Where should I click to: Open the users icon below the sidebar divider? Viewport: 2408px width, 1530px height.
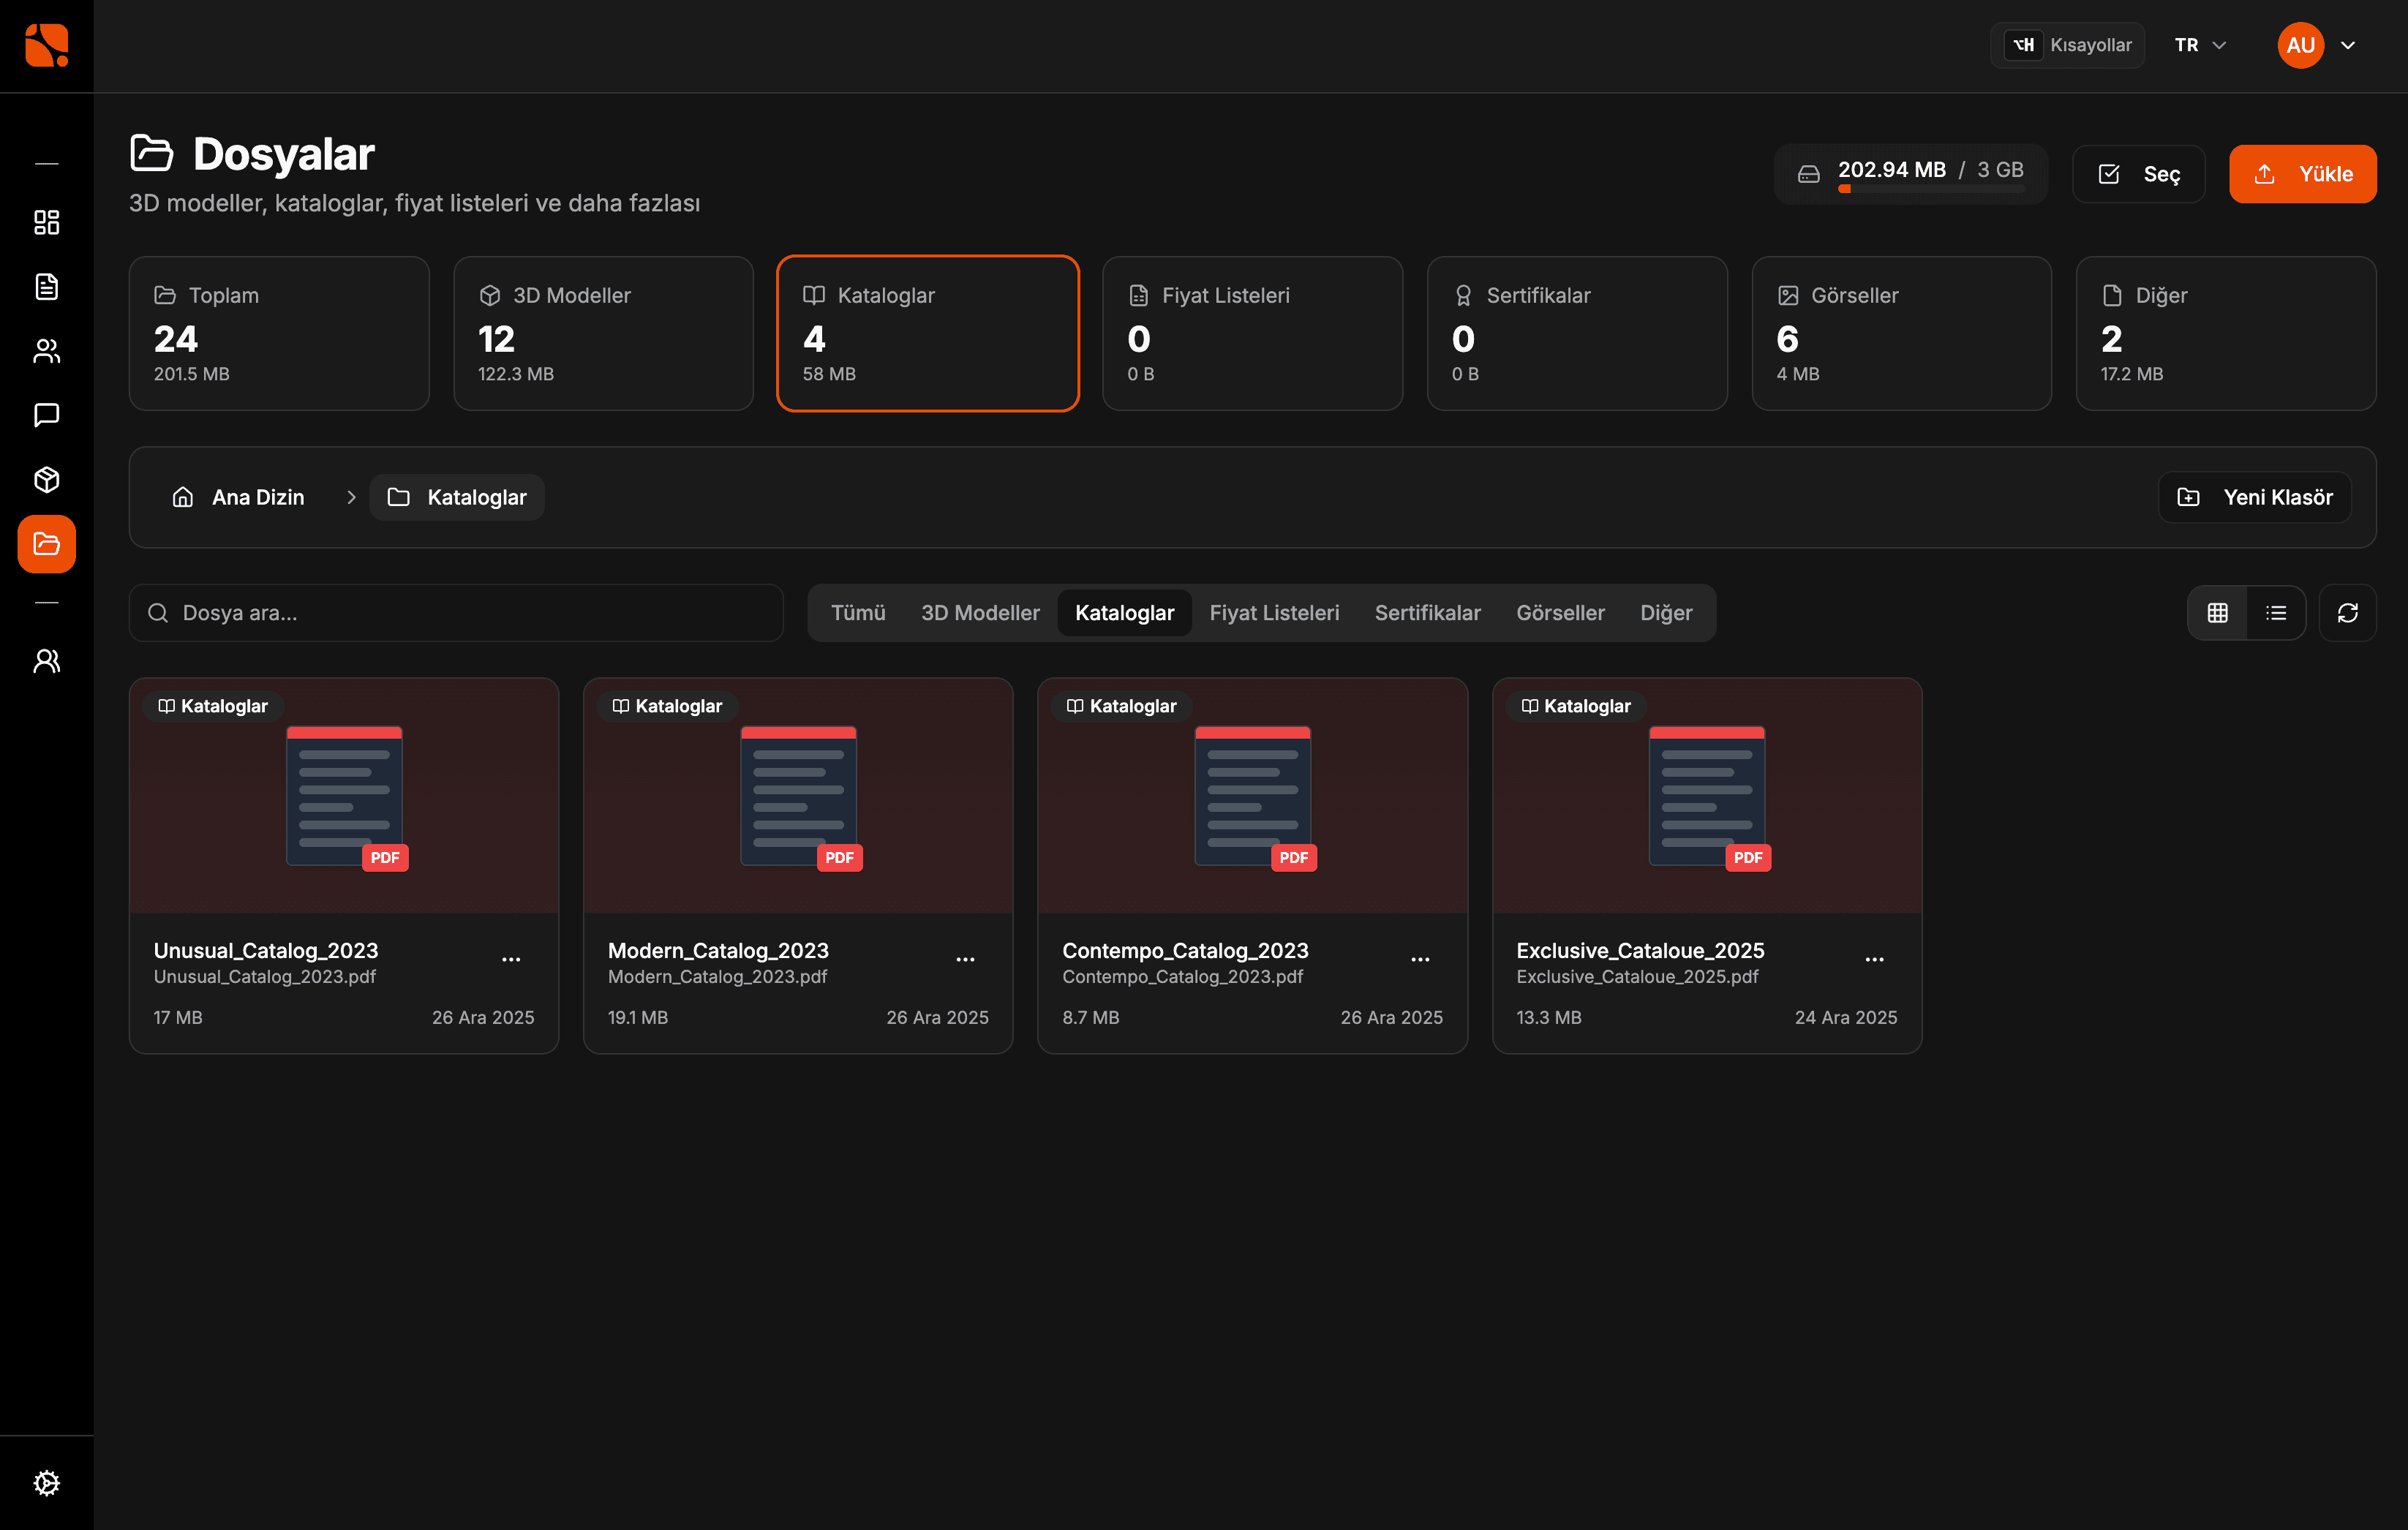click(x=46, y=661)
